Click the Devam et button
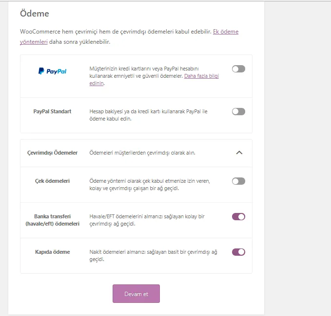This screenshot has width=331, height=316. [136, 294]
